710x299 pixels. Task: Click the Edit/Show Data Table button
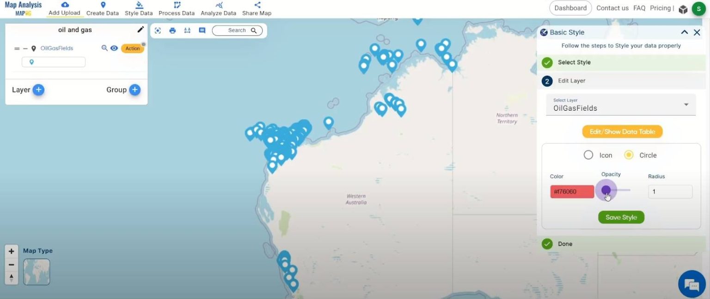click(622, 132)
